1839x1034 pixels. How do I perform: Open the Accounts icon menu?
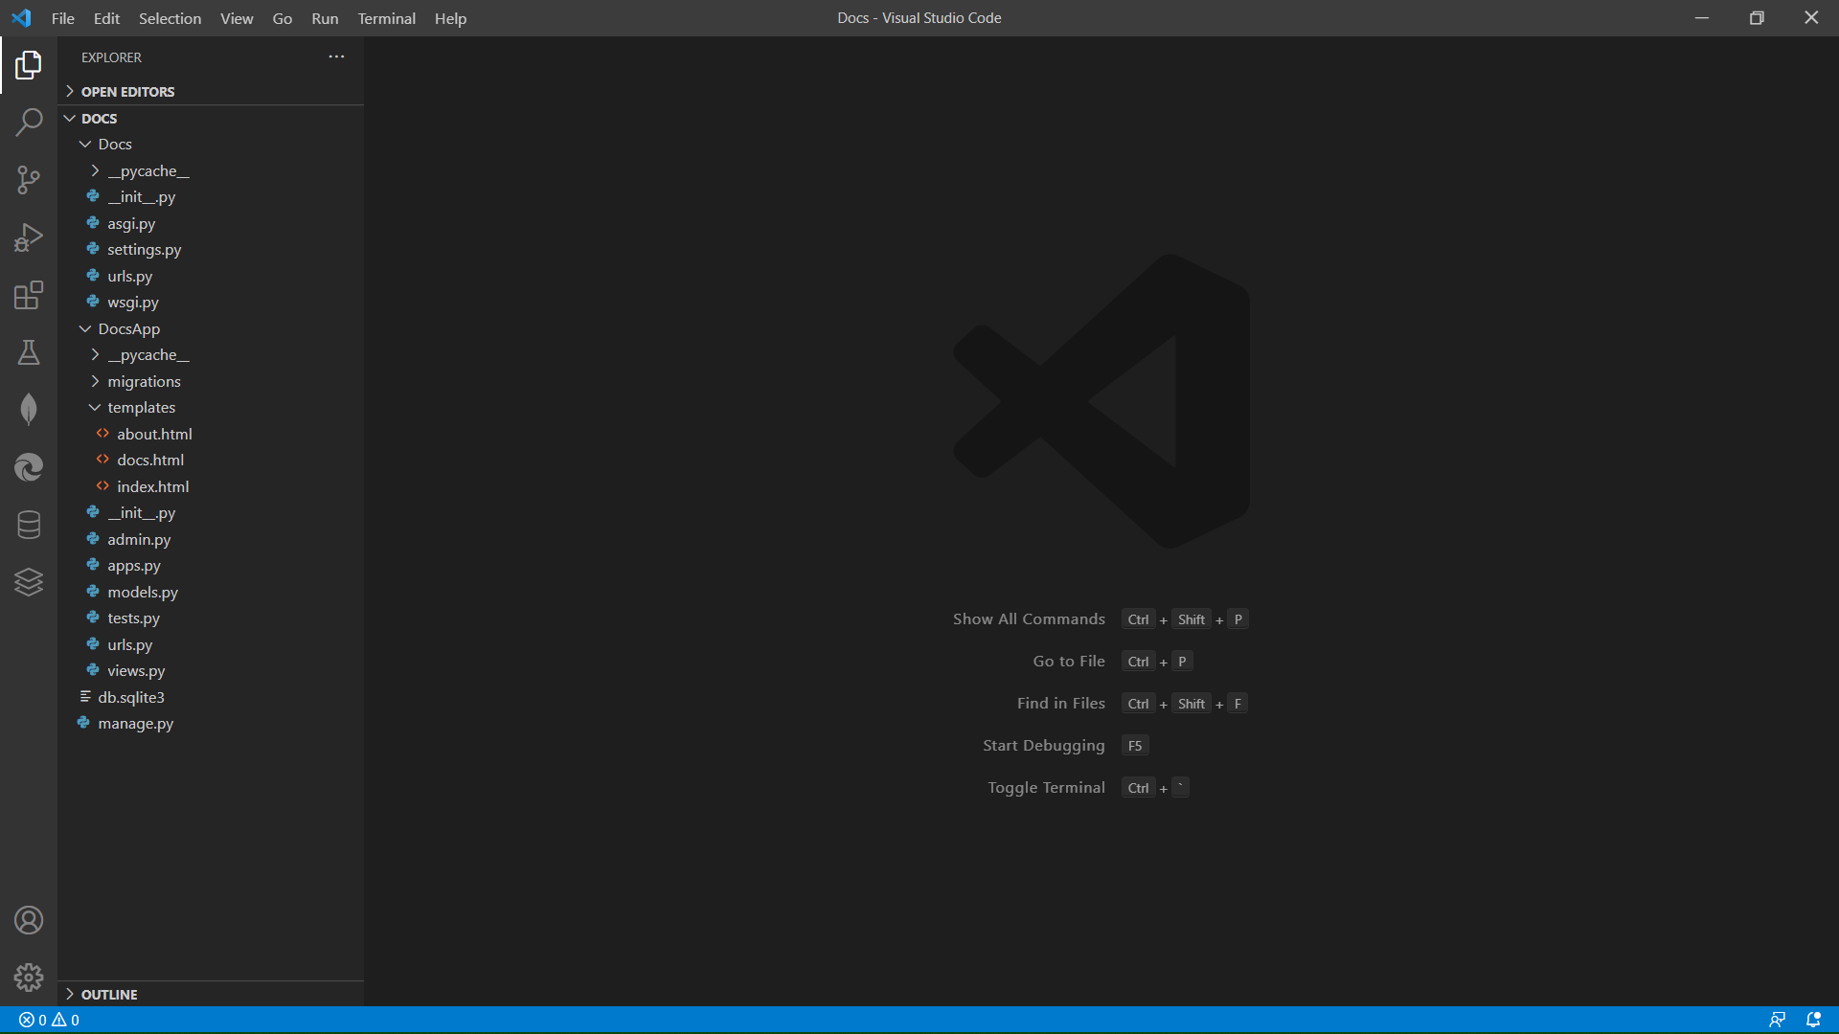tap(29, 920)
